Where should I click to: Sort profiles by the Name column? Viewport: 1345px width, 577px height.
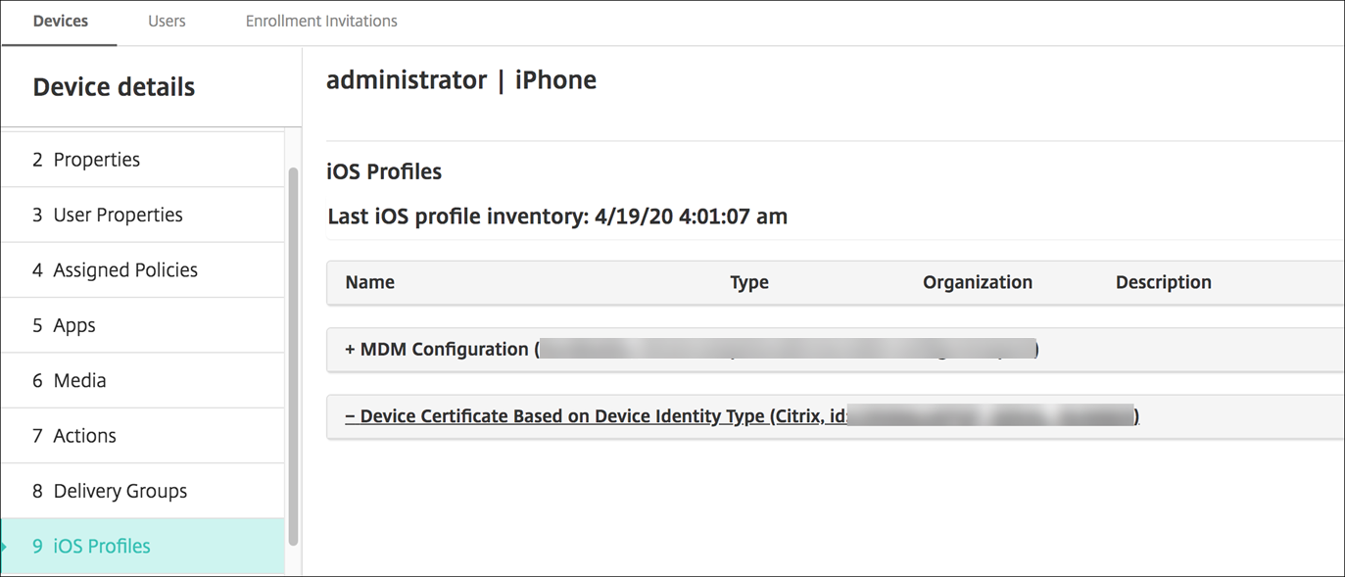coord(370,282)
